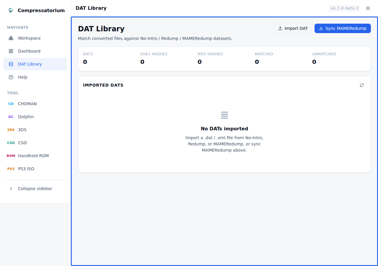Open the CSO tool
The height and width of the screenshot is (266, 378).
click(x=35, y=143)
